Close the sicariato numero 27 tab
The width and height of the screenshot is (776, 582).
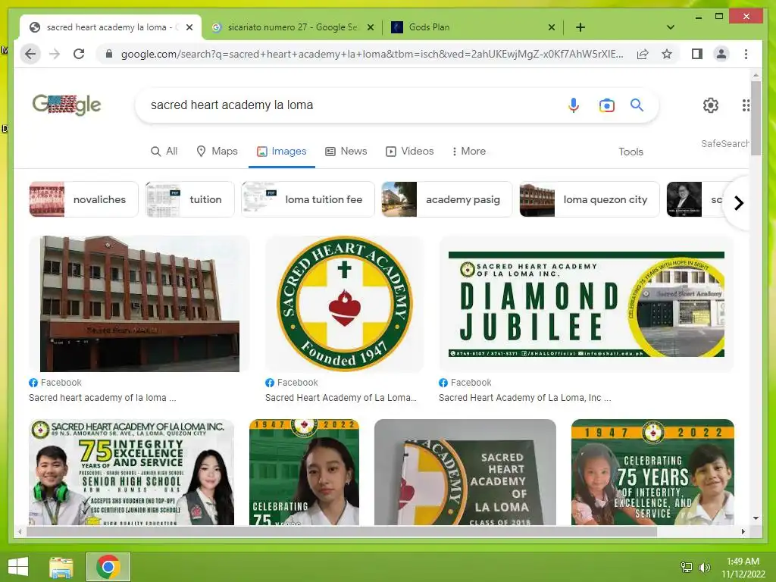click(370, 27)
